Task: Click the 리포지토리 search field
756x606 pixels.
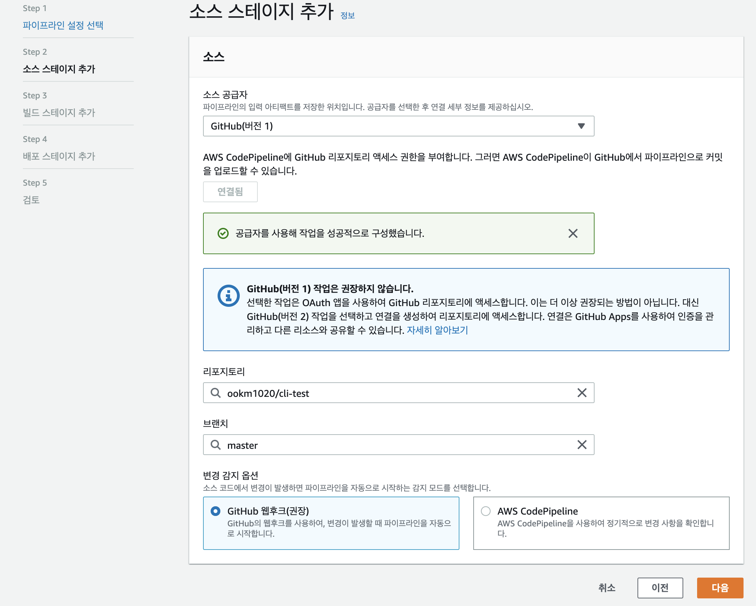Action: (x=398, y=393)
